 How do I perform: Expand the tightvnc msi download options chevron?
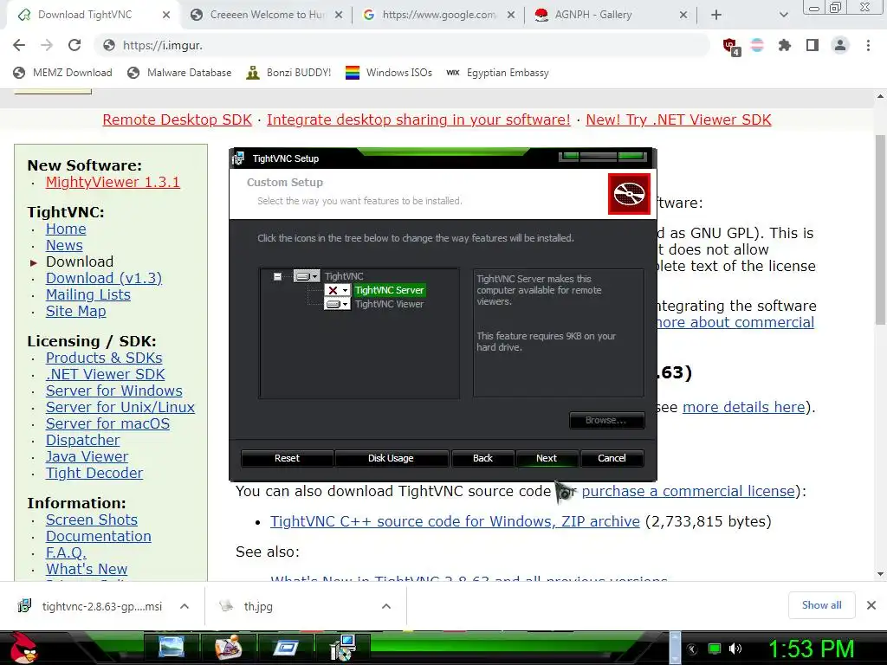point(184,606)
